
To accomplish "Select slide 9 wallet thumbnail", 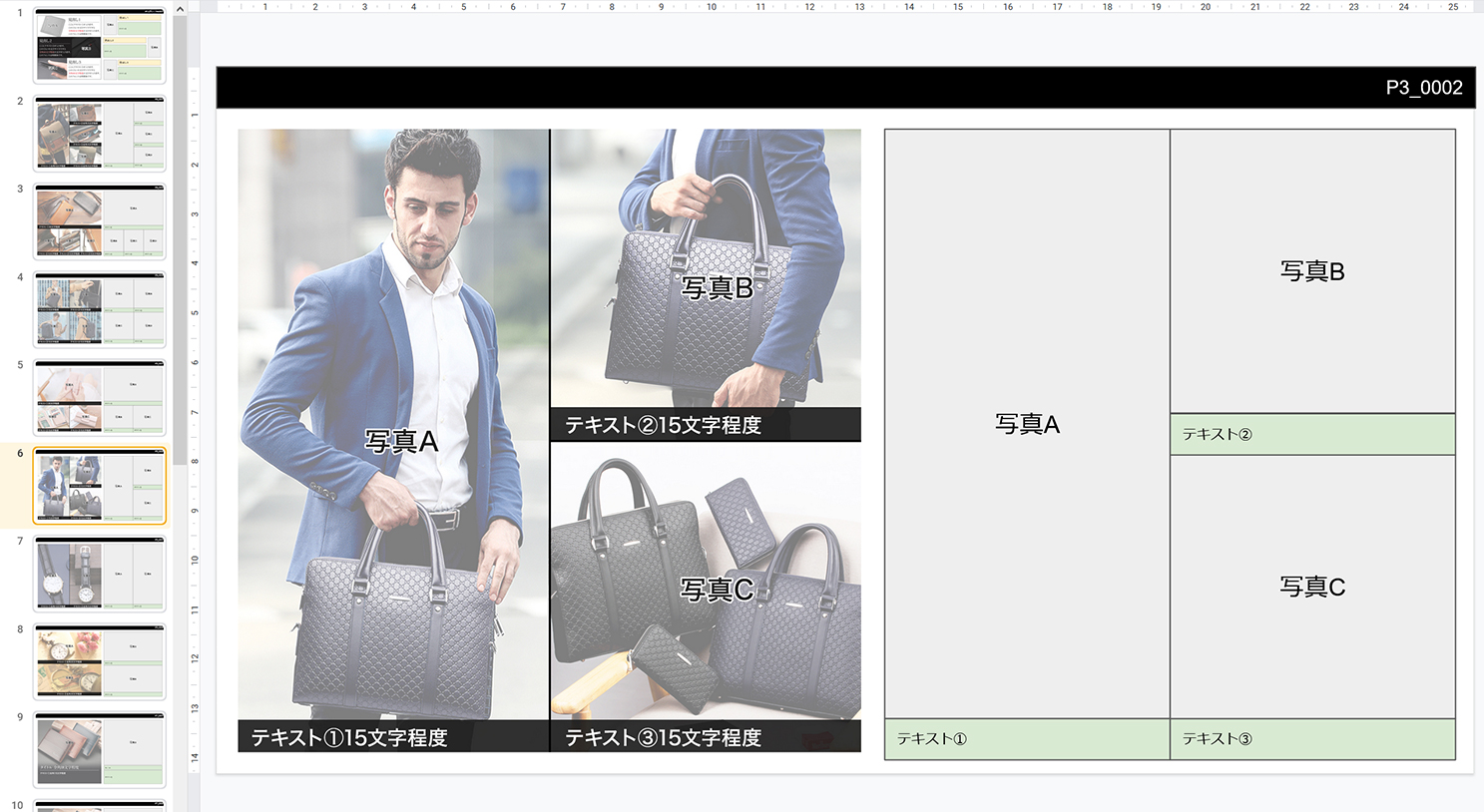I will coord(100,749).
